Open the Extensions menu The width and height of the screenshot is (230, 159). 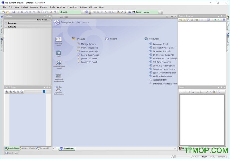[72, 7]
